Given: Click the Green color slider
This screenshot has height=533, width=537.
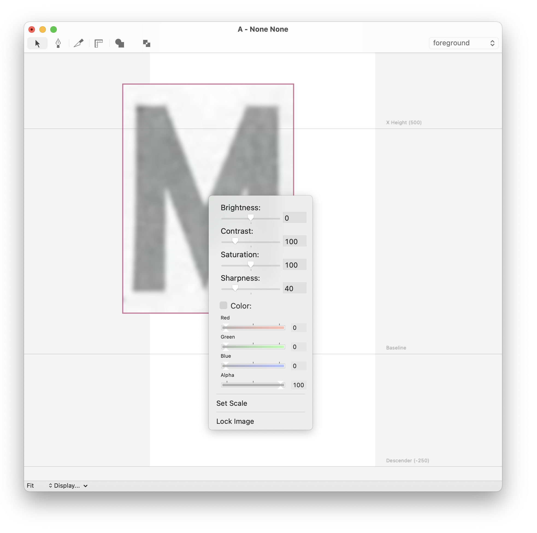Looking at the screenshot, I should coord(253,347).
